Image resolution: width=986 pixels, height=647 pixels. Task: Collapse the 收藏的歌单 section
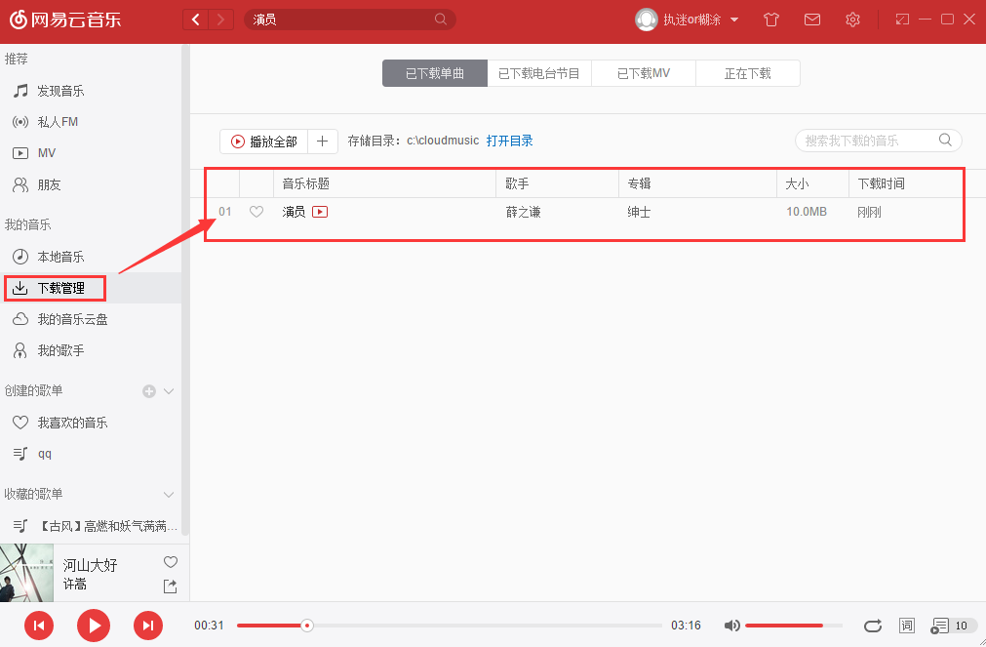pyautogui.click(x=168, y=494)
